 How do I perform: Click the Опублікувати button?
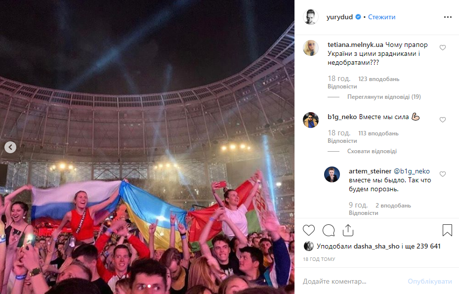pos(430,282)
